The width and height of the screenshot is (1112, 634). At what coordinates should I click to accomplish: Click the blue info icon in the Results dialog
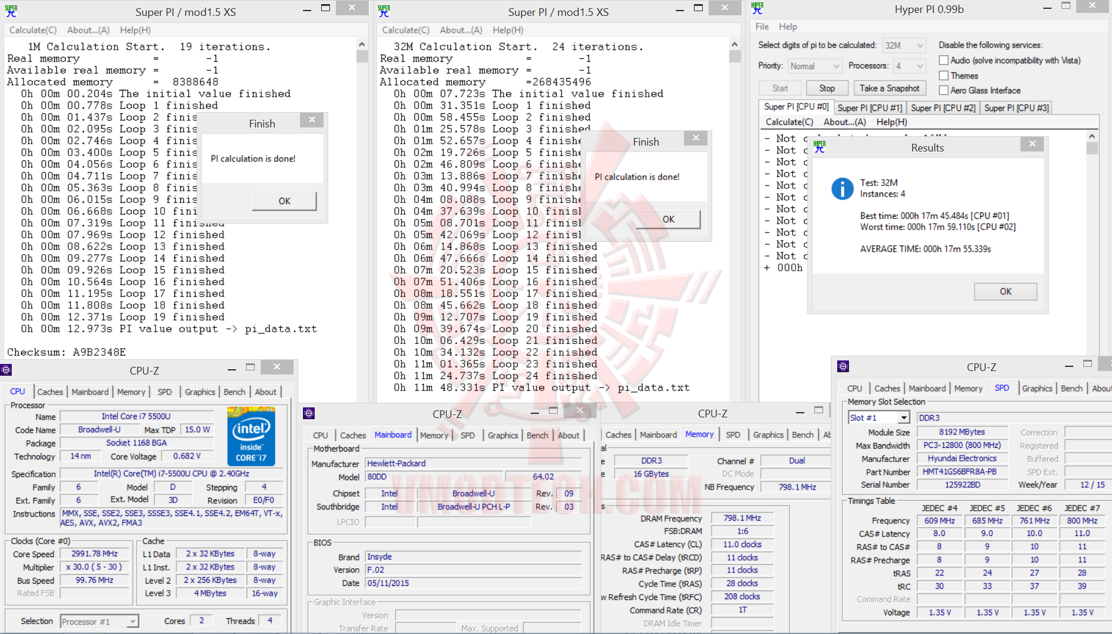tap(842, 188)
